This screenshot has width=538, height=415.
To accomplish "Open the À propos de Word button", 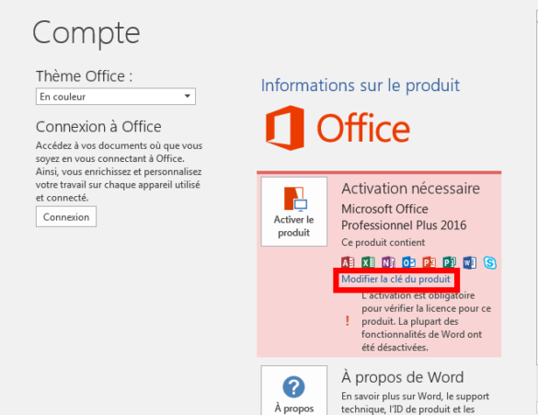I will point(294,390).
